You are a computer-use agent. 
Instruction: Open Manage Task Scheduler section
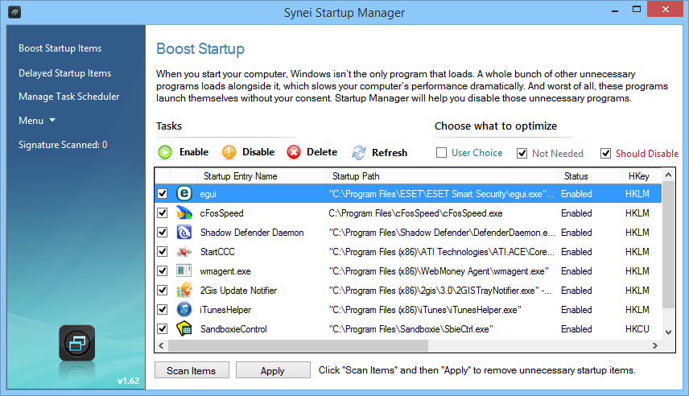click(x=69, y=97)
